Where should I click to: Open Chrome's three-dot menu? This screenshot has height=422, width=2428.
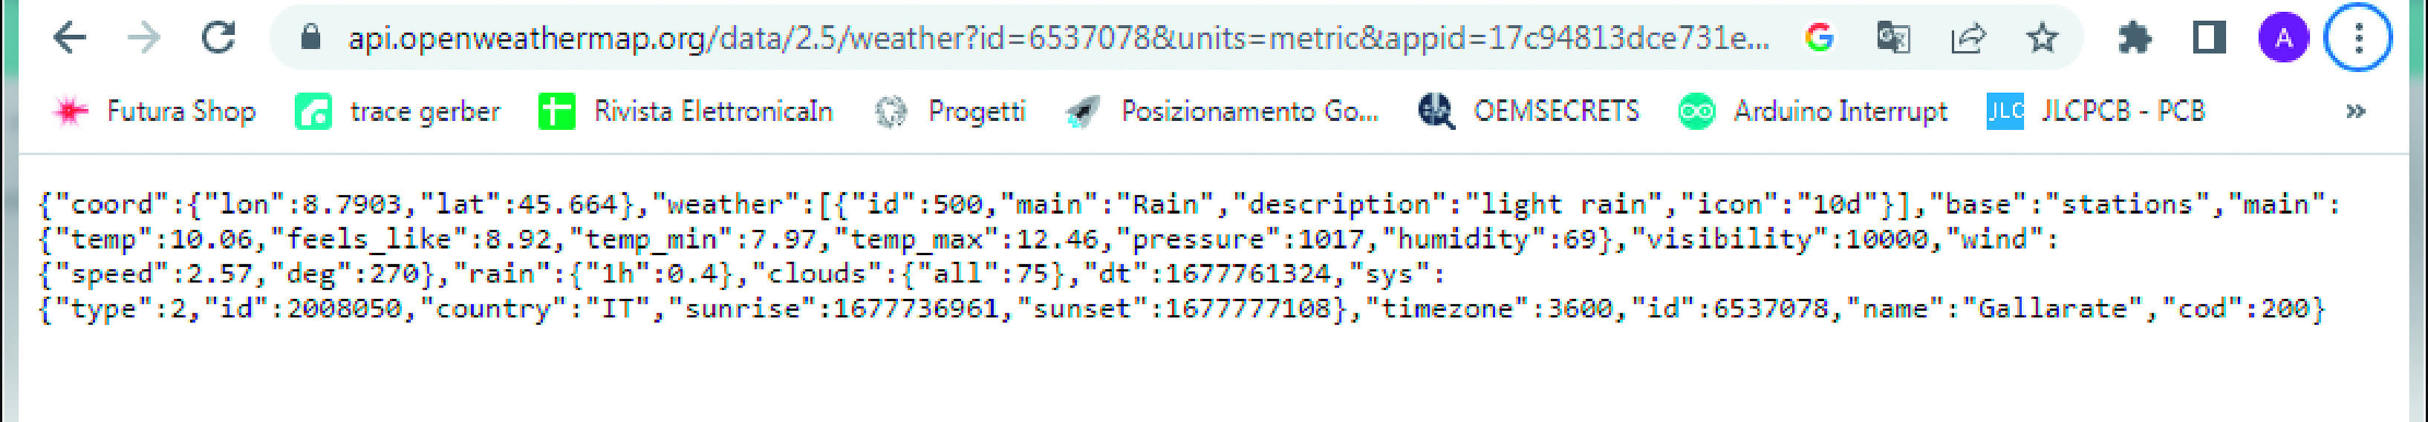point(2358,38)
